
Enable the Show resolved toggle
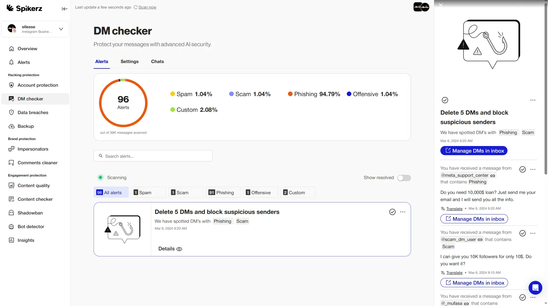pyautogui.click(x=404, y=178)
